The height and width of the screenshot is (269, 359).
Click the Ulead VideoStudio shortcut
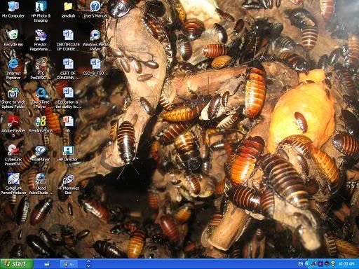[41, 184]
